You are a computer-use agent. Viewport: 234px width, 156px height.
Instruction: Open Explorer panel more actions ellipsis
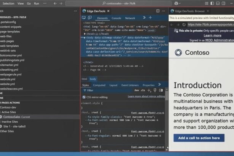[x=75, y=11]
